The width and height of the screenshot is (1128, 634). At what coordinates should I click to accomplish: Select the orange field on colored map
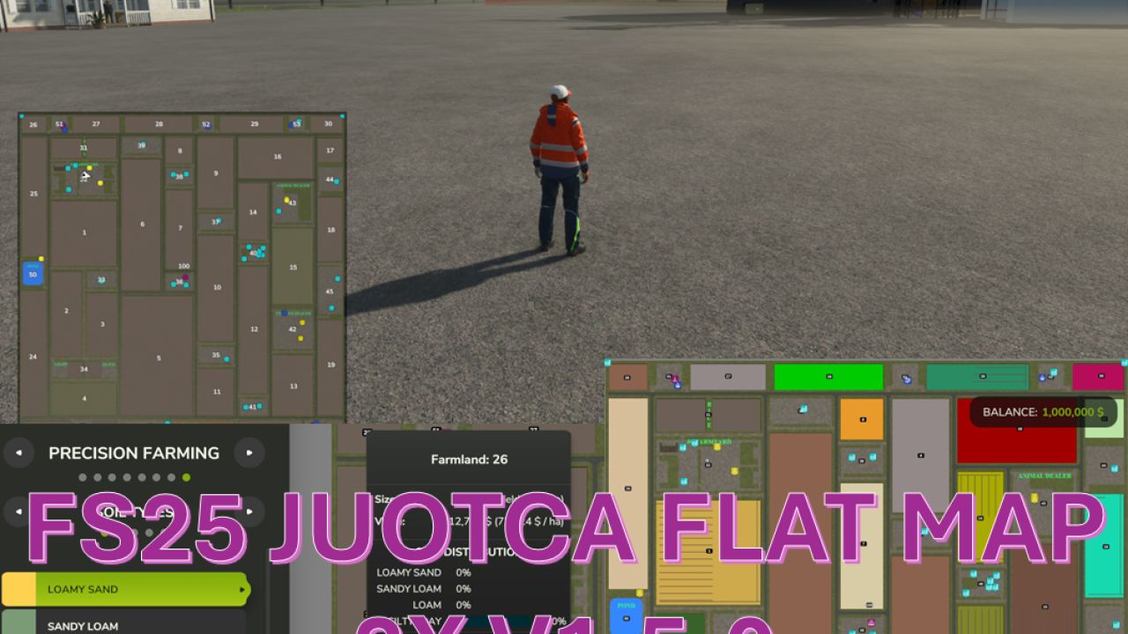tap(861, 419)
